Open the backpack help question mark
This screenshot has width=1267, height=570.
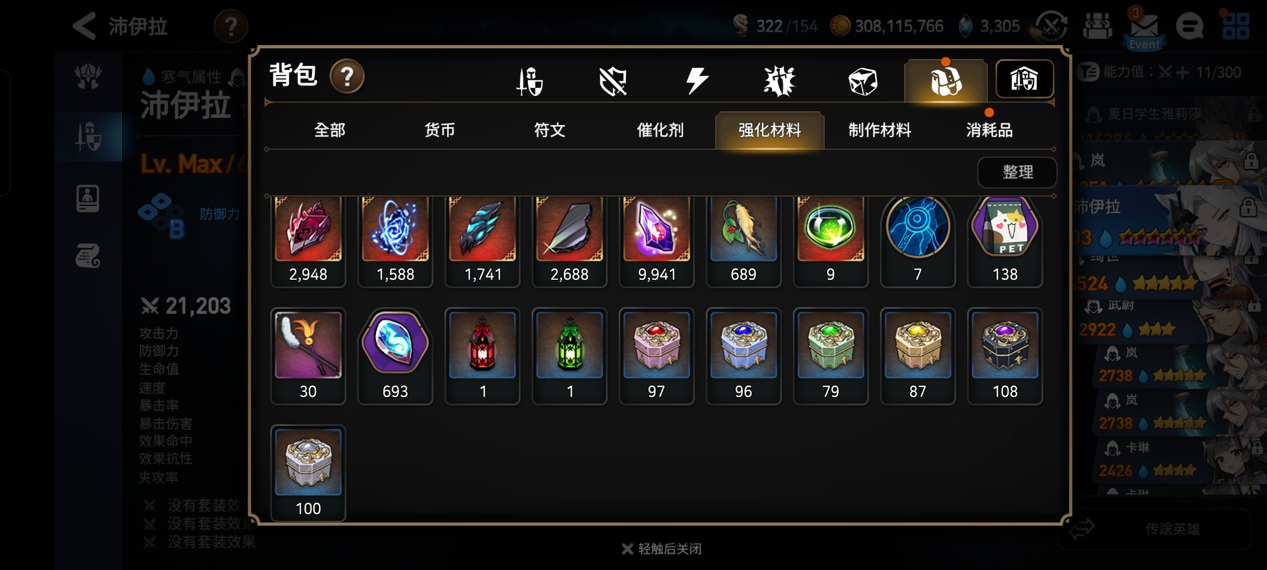tap(347, 77)
